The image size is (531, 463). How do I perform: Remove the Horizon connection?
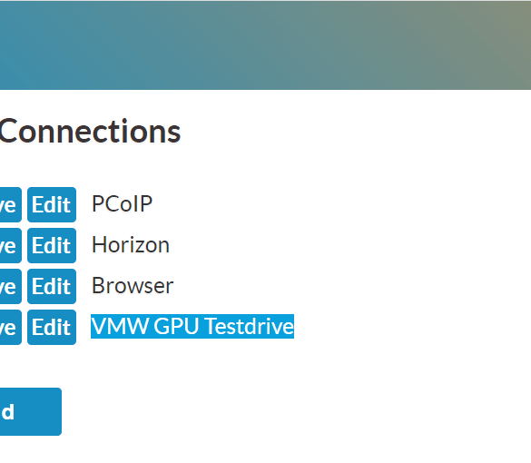point(11,245)
